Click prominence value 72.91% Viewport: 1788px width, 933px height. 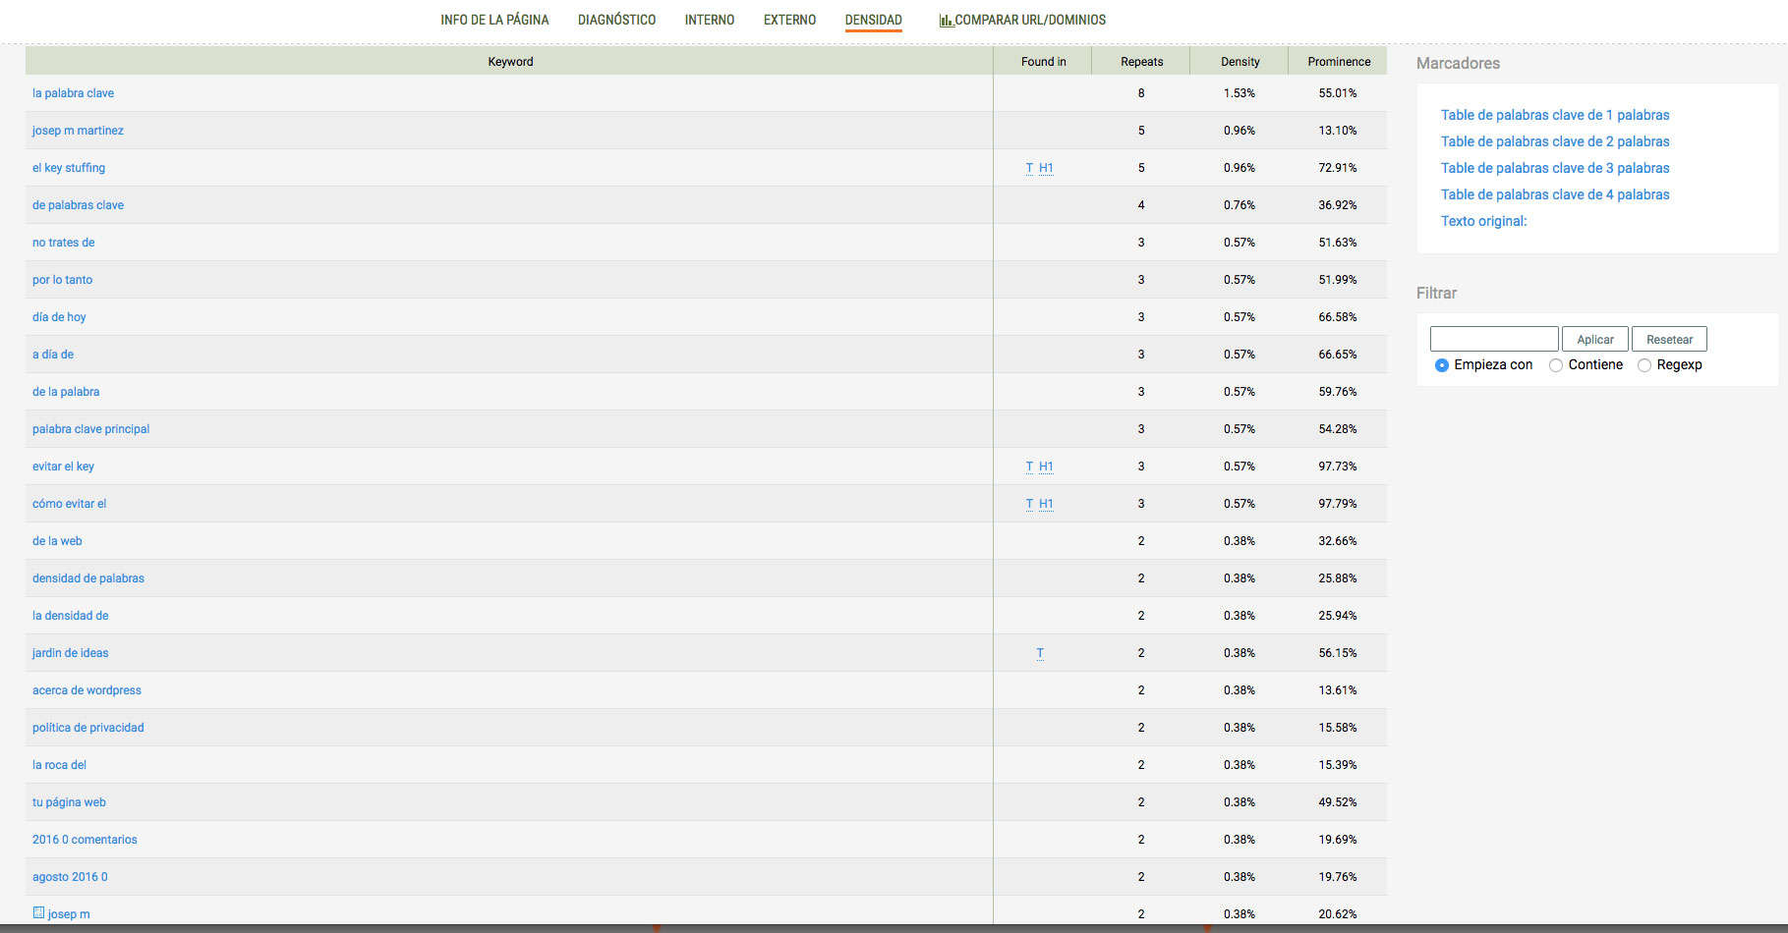(x=1338, y=168)
